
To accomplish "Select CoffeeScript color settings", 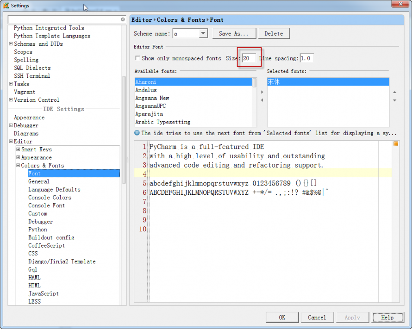I will click(46, 246).
